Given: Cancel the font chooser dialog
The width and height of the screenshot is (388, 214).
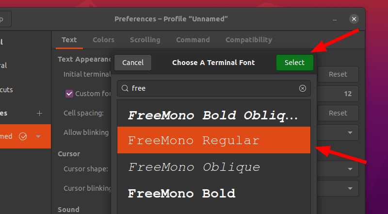Looking at the screenshot, I should [133, 63].
